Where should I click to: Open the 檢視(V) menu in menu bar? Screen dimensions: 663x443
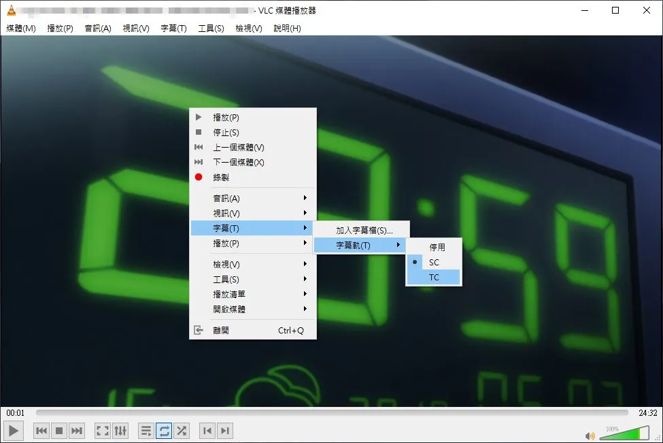(x=249, y=29)
